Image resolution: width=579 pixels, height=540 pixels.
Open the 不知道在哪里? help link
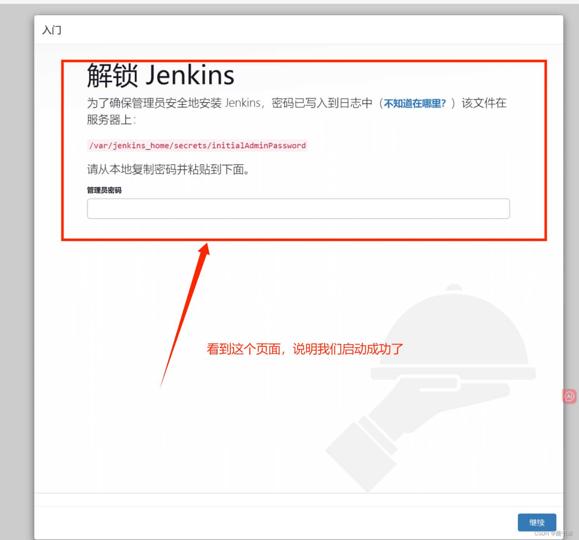[415, 103]
